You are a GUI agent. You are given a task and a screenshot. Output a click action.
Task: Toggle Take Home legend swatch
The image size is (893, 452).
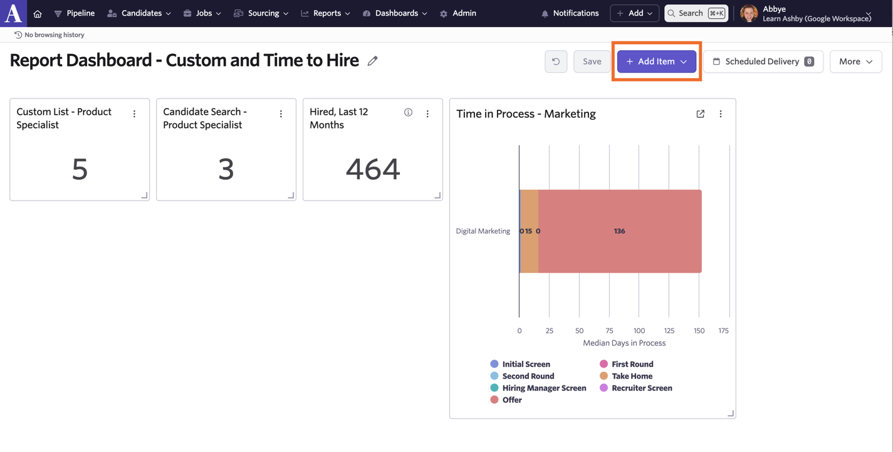(604, 376)
